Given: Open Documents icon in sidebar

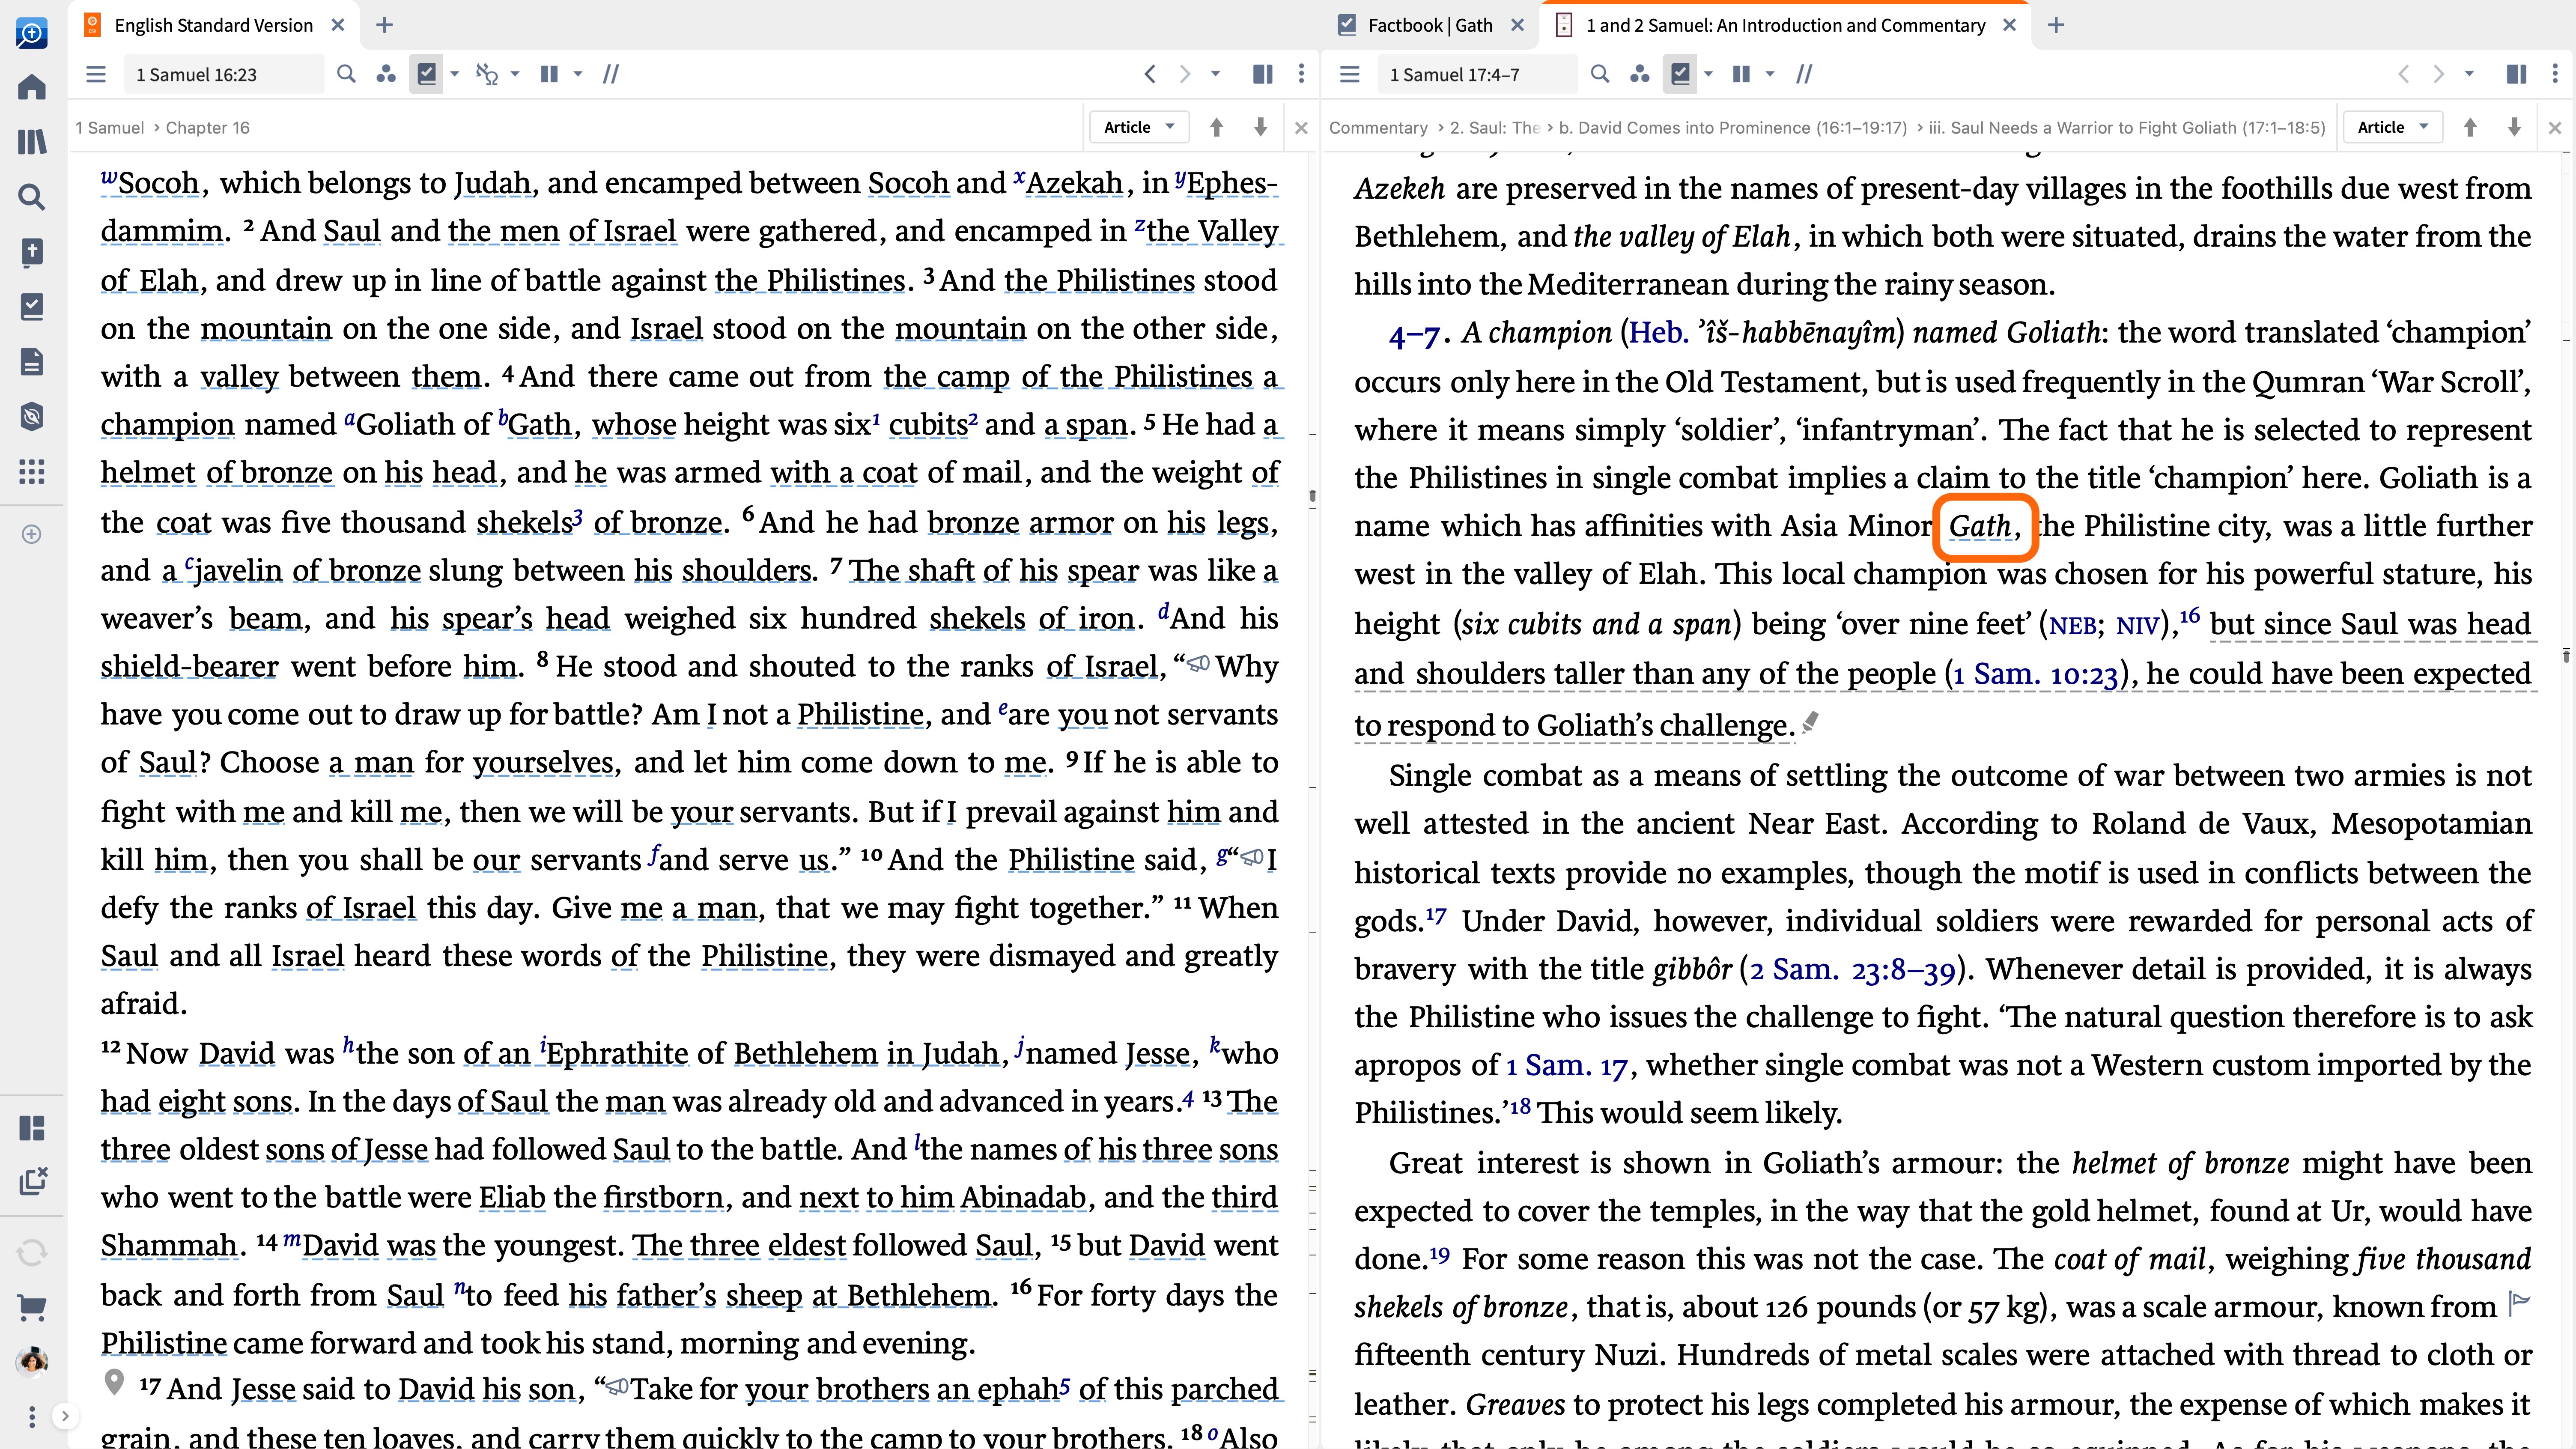Looking at the screenshot, I should pos(32,361).
